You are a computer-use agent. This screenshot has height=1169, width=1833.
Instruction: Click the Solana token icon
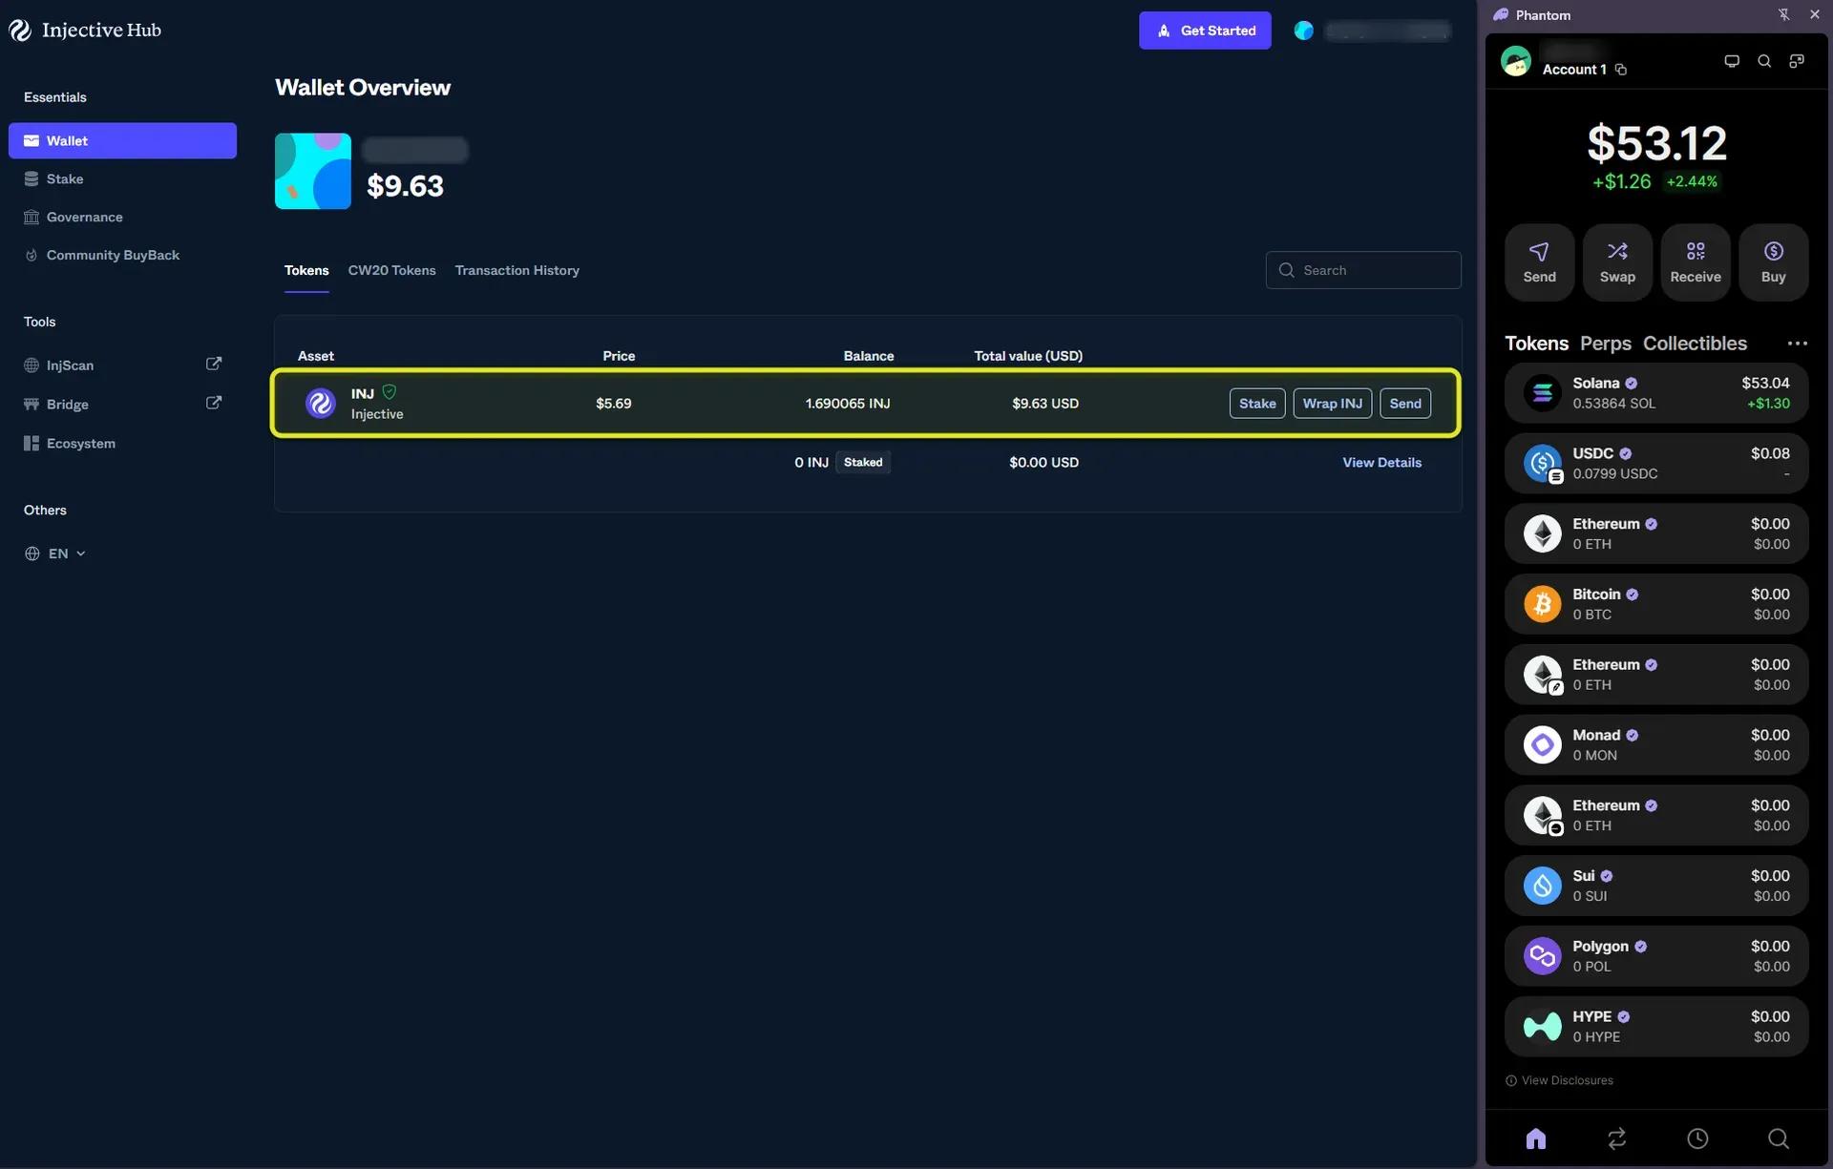pyautogui.click(x=1542, y=392)
